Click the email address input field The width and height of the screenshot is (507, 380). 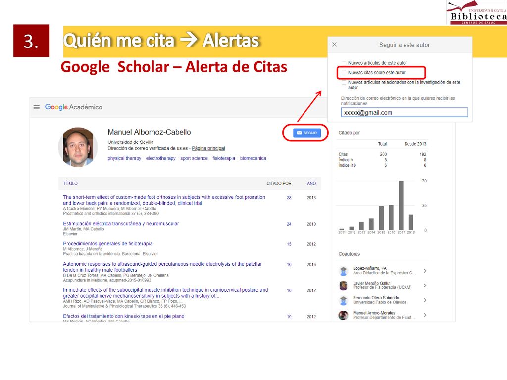(404, 112)
